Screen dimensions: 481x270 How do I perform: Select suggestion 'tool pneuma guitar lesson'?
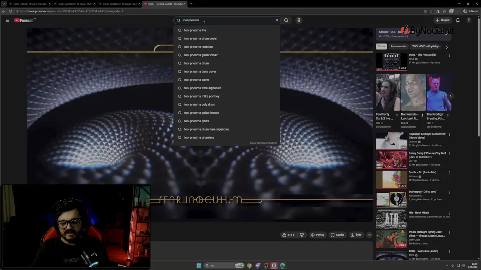point(227,113)
